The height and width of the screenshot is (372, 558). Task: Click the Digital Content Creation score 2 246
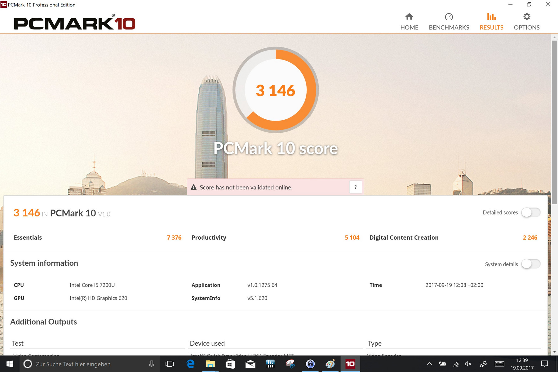coord(530,237)
